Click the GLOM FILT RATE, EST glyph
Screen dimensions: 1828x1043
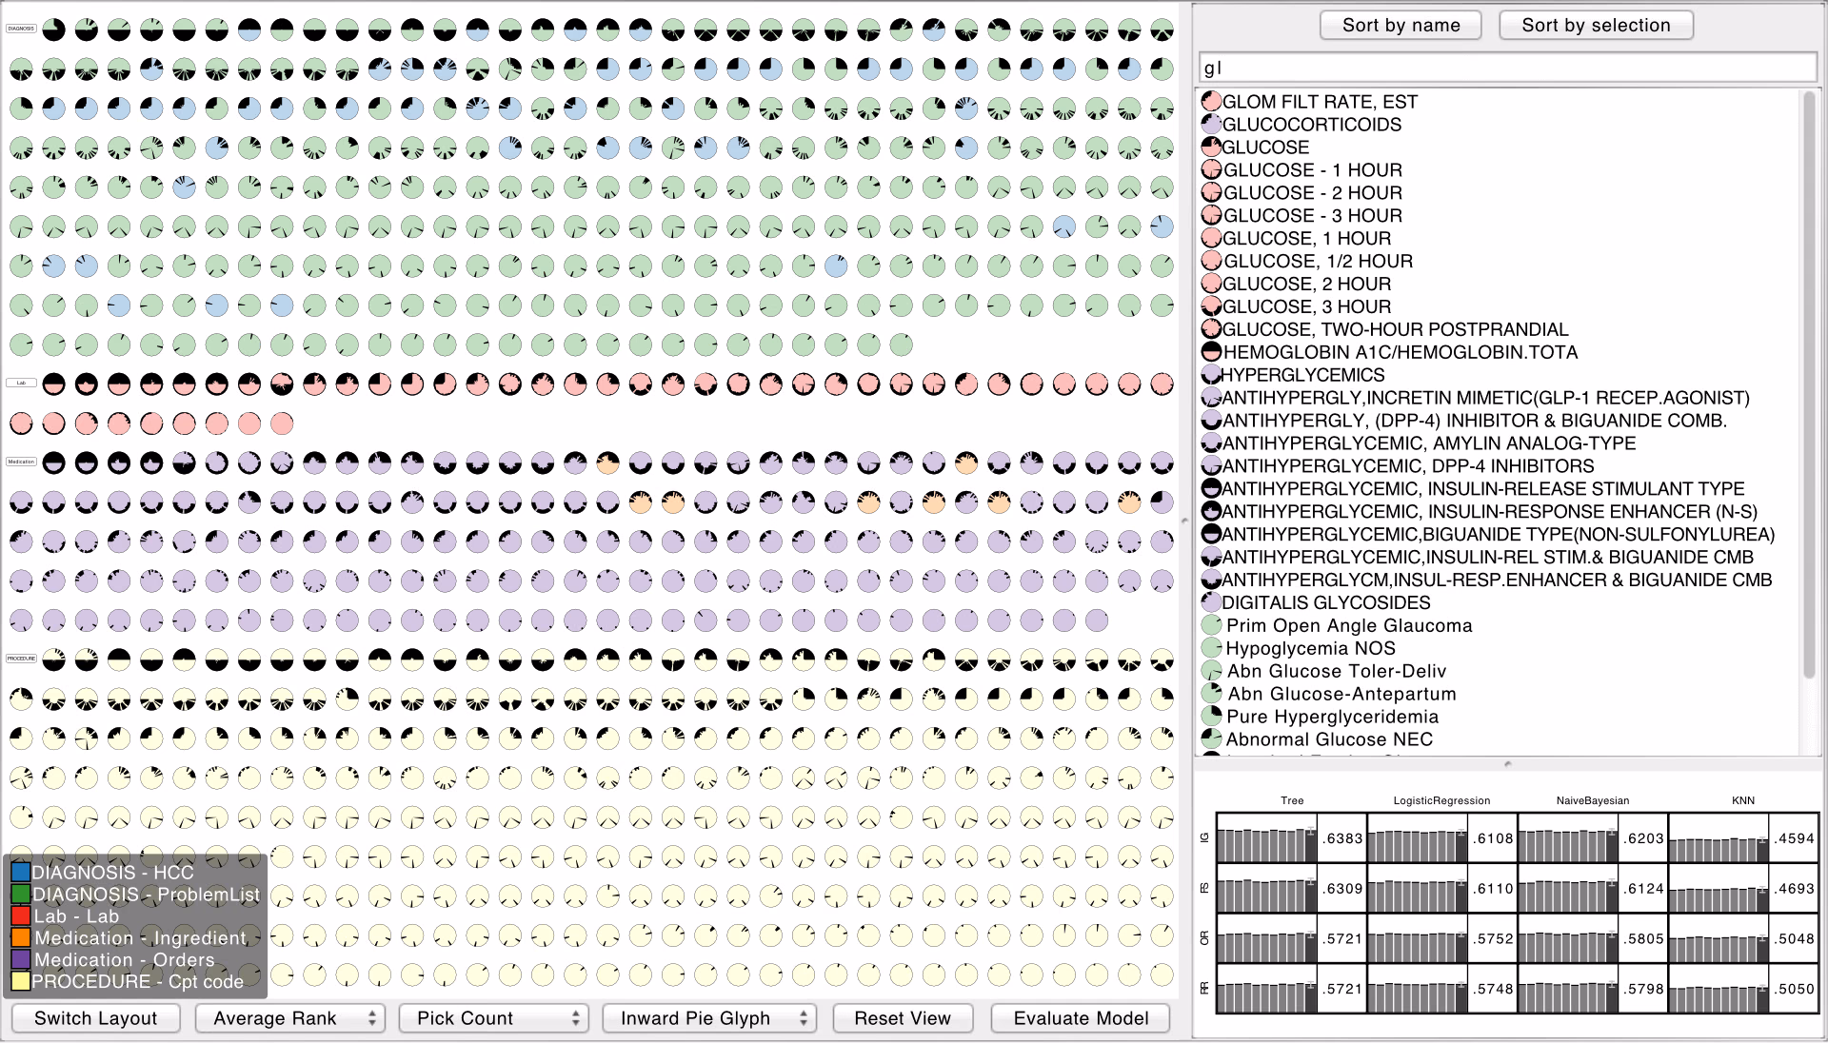pos(1211,101)
